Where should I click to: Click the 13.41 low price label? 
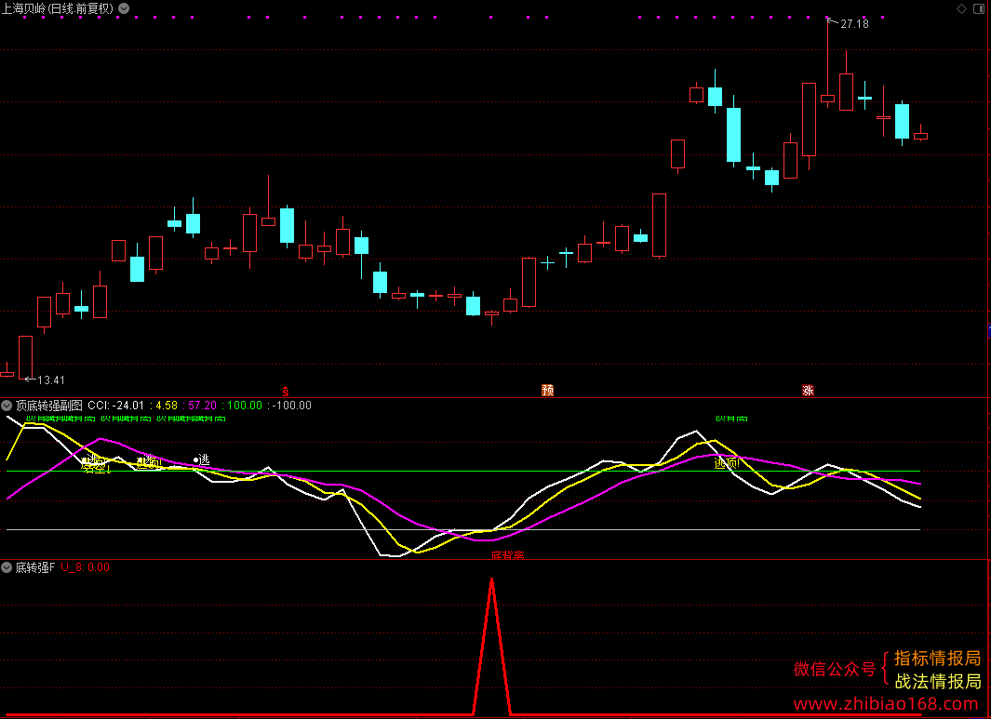(51, 380)
